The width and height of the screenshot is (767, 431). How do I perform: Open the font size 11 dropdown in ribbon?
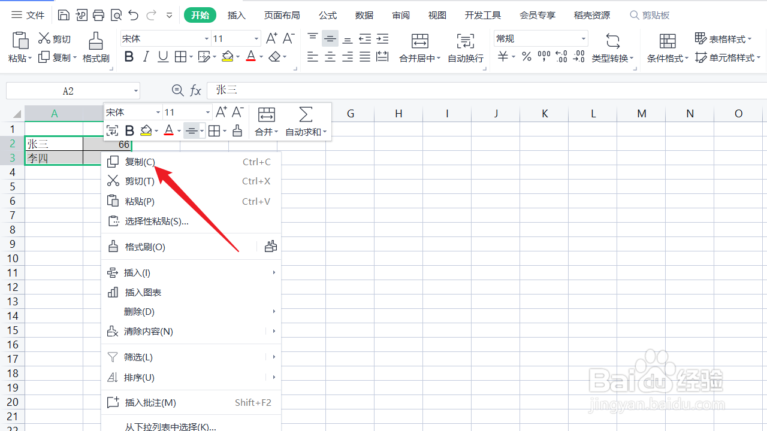click(256, 39)
